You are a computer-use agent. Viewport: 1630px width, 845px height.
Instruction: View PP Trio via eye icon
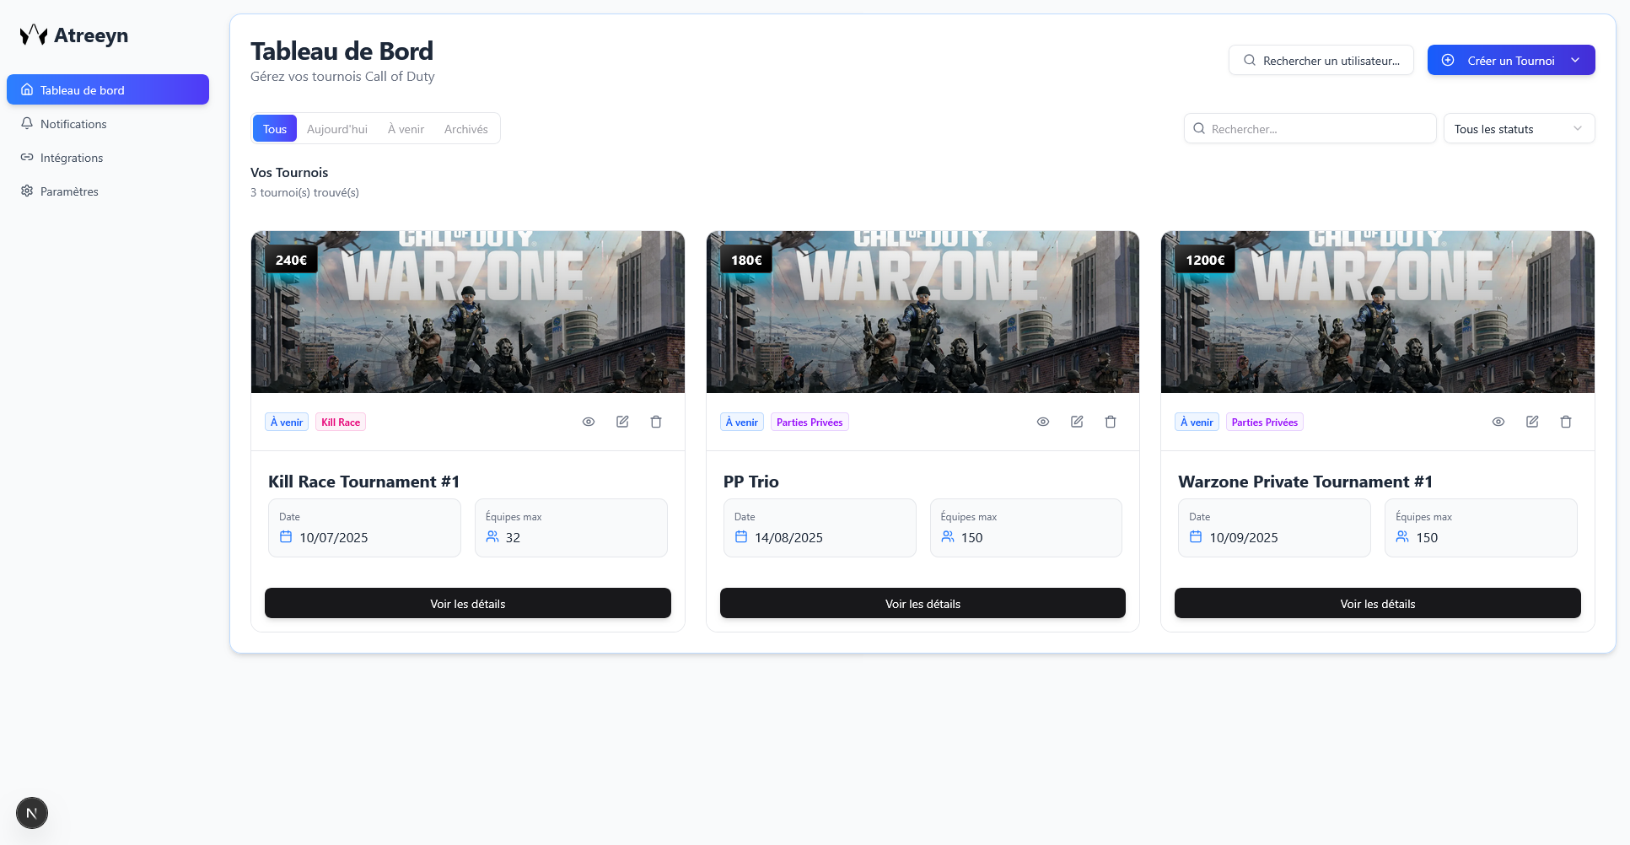point(1043,422)
